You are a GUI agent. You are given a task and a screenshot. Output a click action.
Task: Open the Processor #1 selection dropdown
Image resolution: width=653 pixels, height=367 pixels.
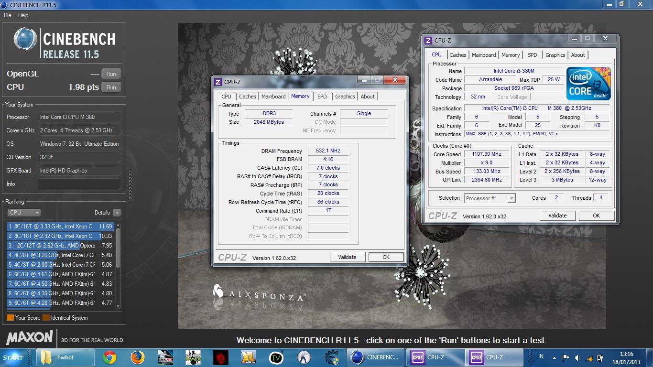click(490, 198)
